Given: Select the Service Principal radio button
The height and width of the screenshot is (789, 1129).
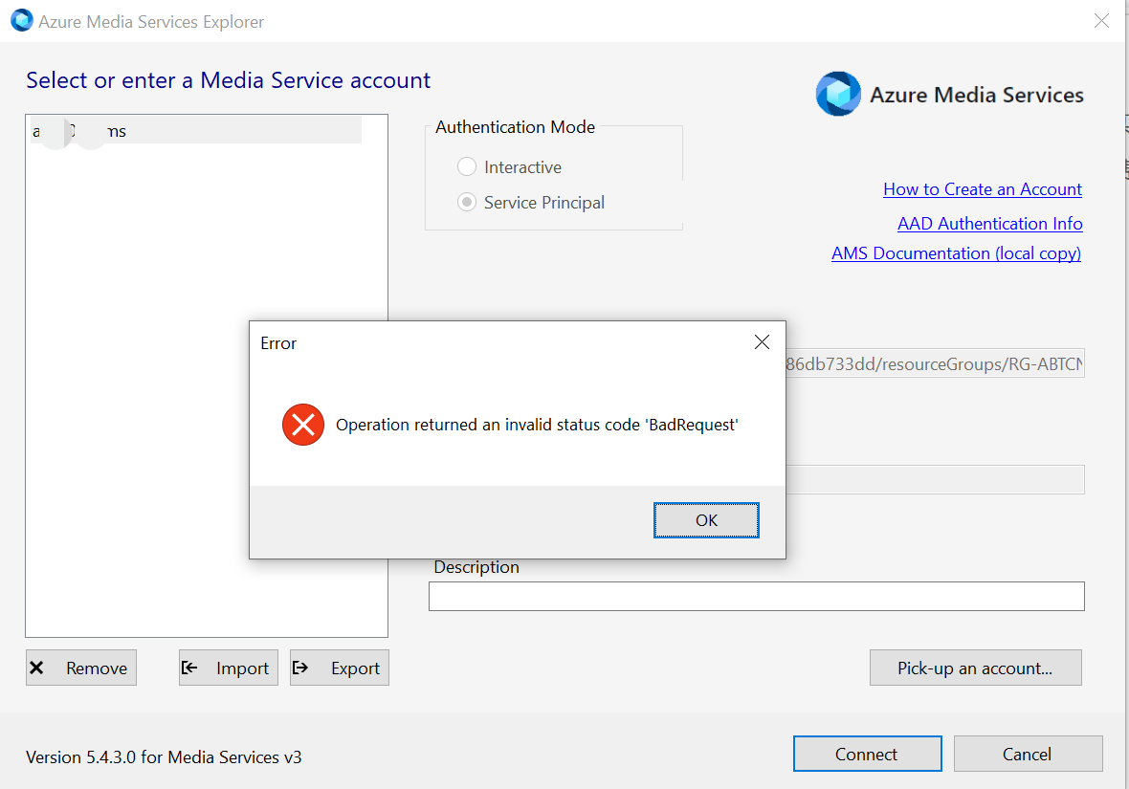Looking at the screenshot, I should [x=467, y=203].
